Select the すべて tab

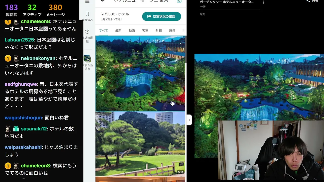point(103,31)
